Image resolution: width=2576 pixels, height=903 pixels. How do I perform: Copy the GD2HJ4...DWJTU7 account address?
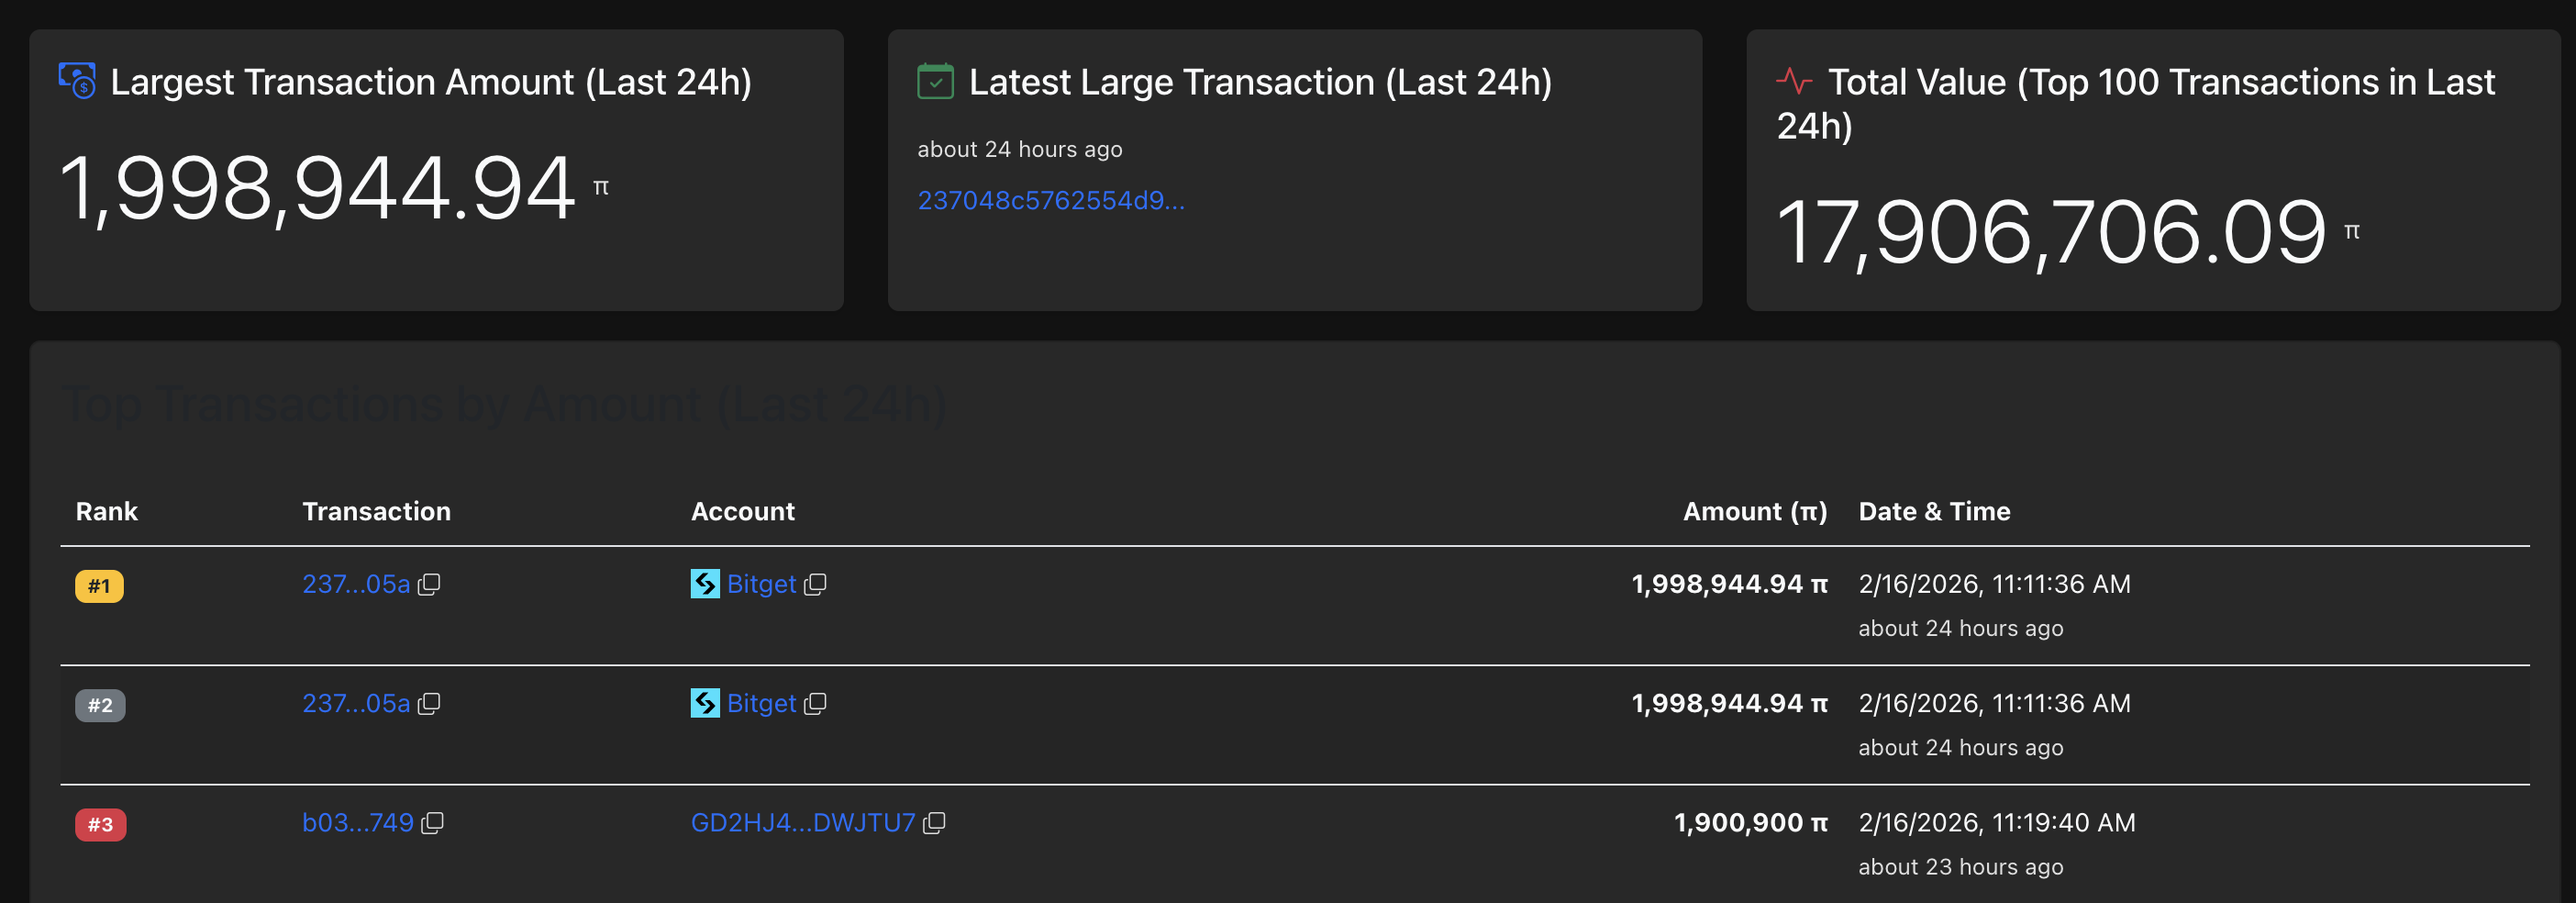pos(934,823)
